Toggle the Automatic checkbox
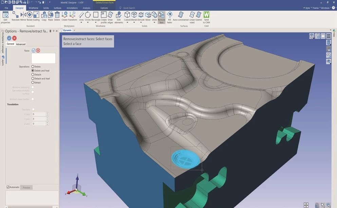The height and width of the screenshot is (208, 337). 8,187
